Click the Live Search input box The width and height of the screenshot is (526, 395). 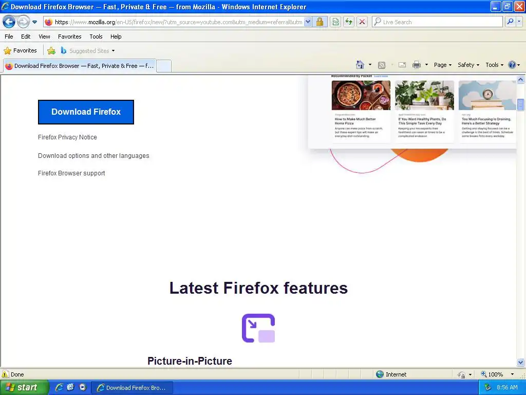[x=438, y=22]
